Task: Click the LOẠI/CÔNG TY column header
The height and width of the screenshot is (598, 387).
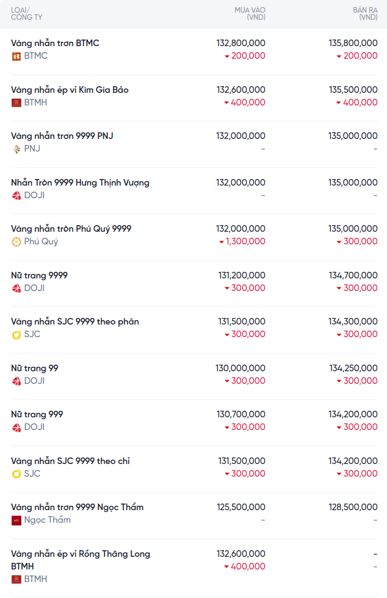Action: pos(26,14)
